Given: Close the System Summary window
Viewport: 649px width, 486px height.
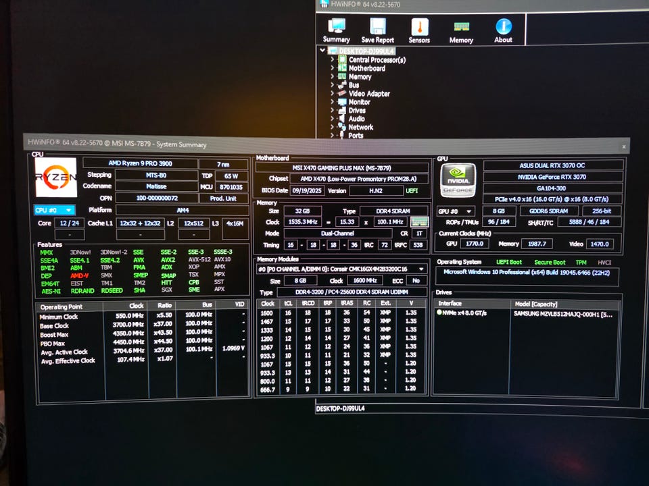Looking at the screenshot, I should point(624,146).
